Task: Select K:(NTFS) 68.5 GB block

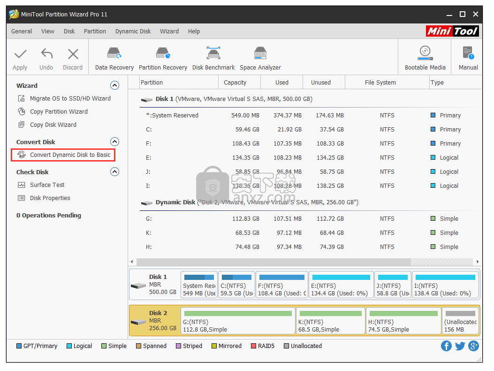Action: 330,321
